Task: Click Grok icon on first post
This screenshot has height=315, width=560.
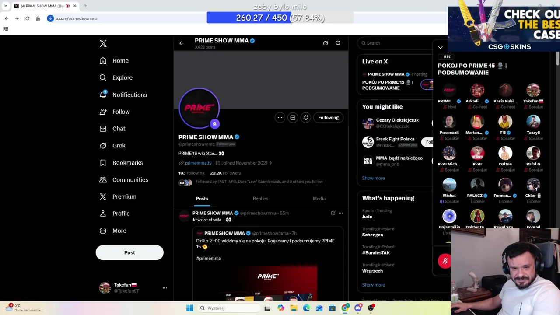Action: coord(333,213)
